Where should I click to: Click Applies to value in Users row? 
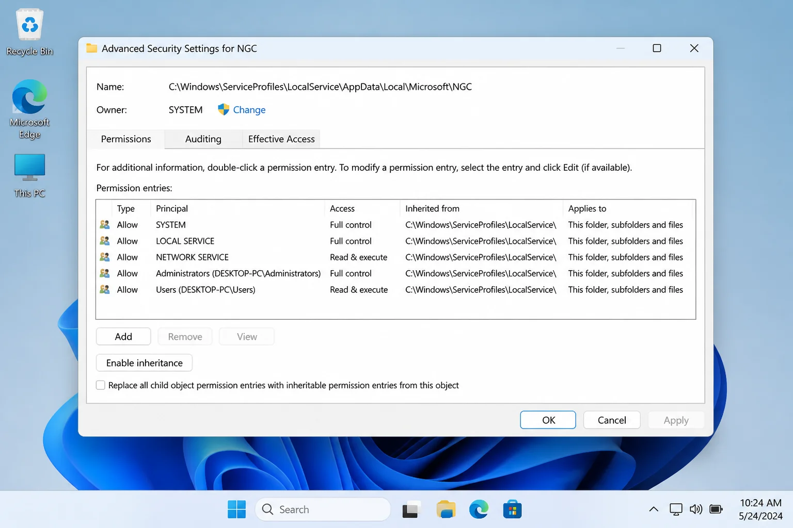625,289
